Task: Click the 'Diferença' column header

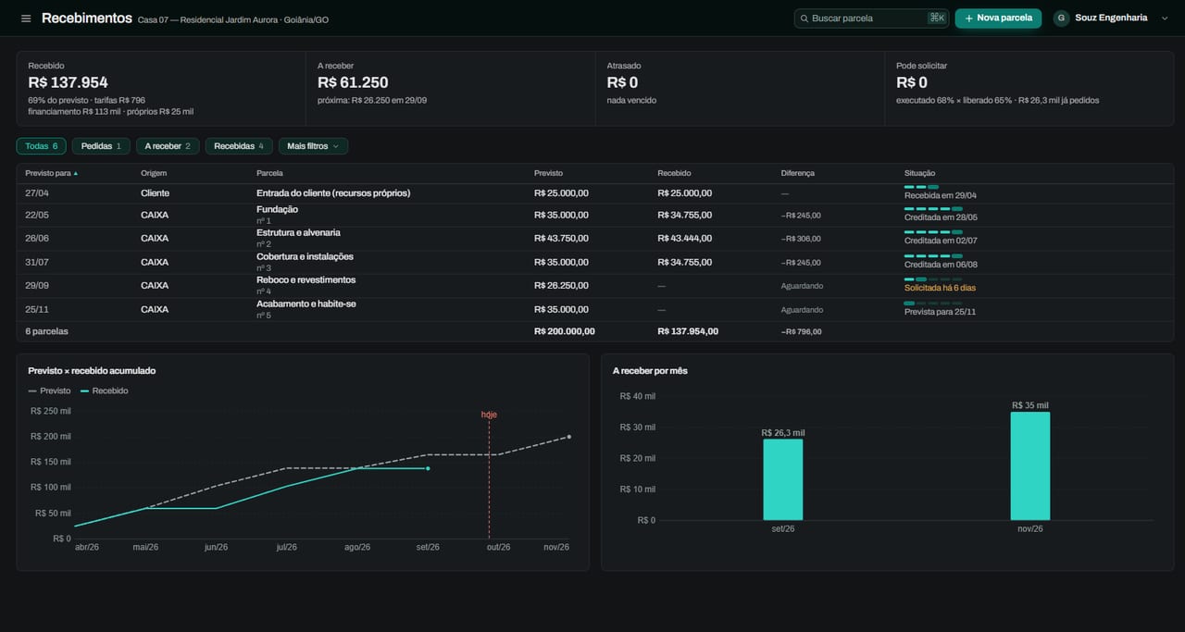Action: 798,173
